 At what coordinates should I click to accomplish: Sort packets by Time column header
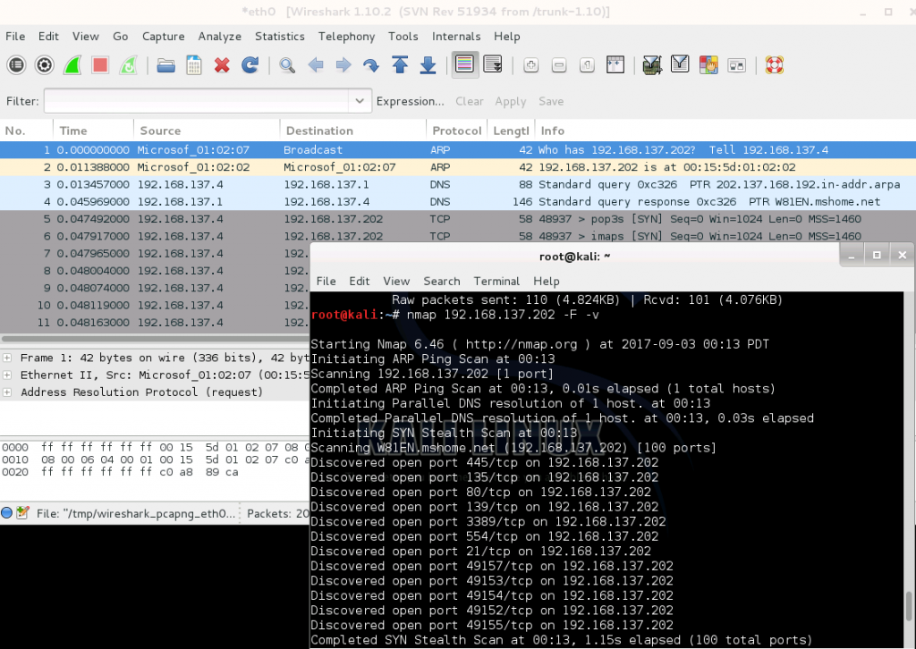click(93, 131)
